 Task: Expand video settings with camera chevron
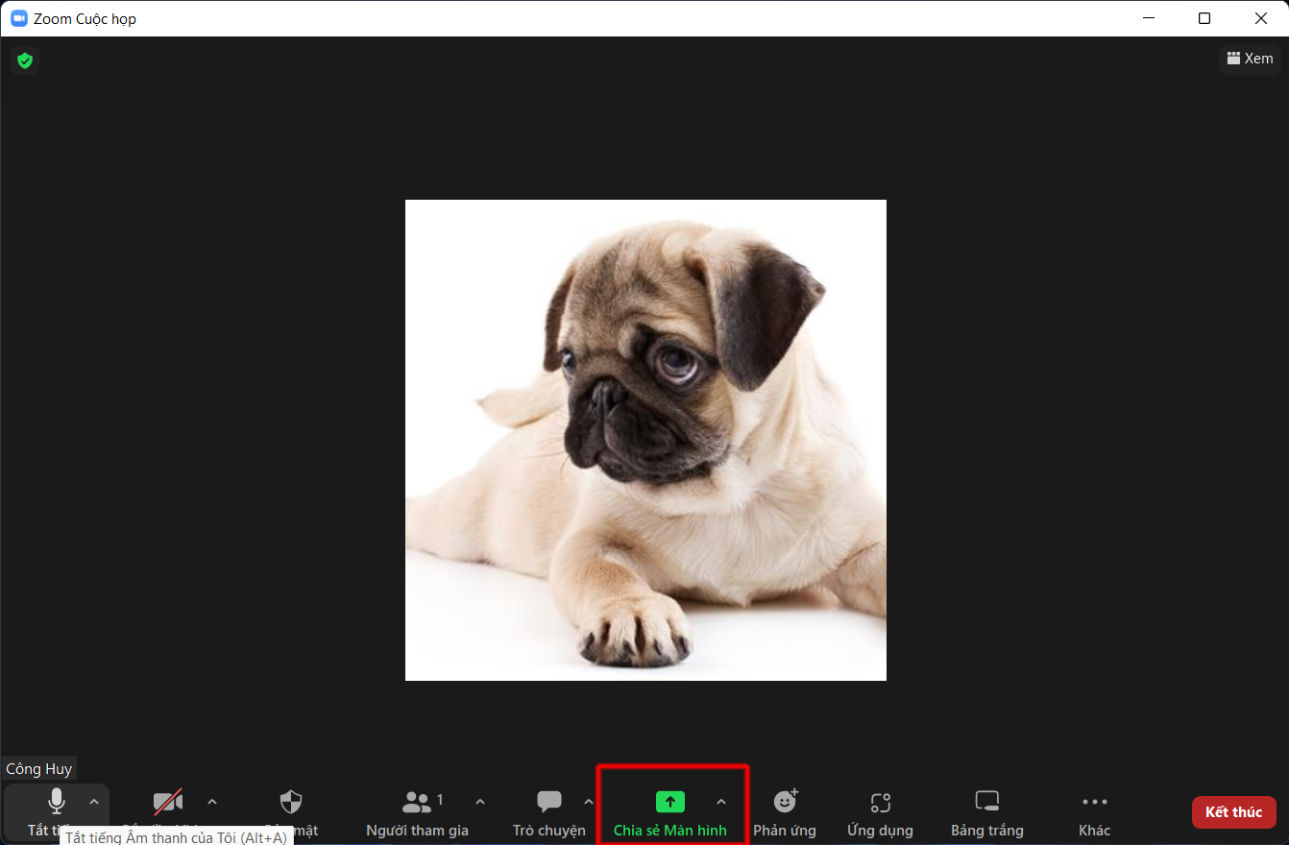[x=211, y=801]
